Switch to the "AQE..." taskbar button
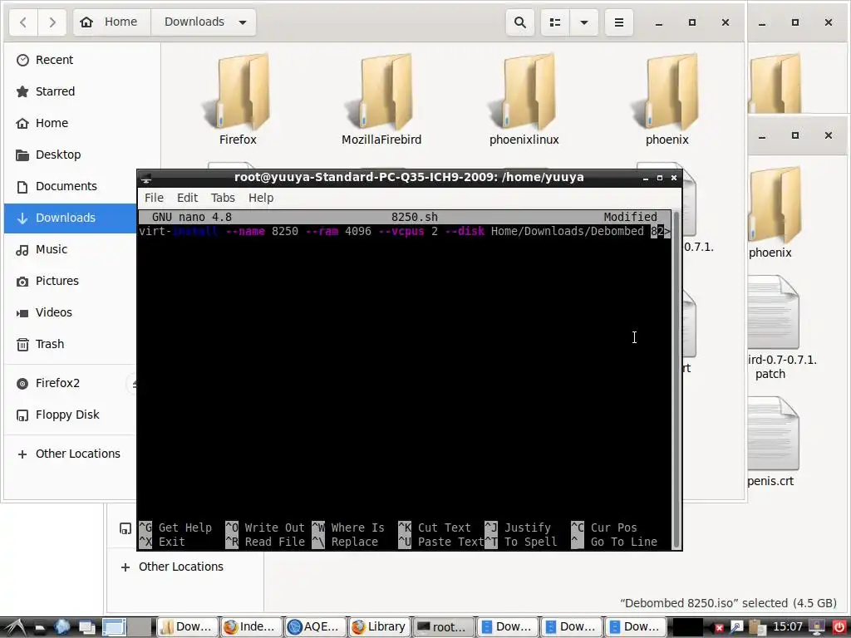This screenshot has width=851, height=638. pos(315,627)
